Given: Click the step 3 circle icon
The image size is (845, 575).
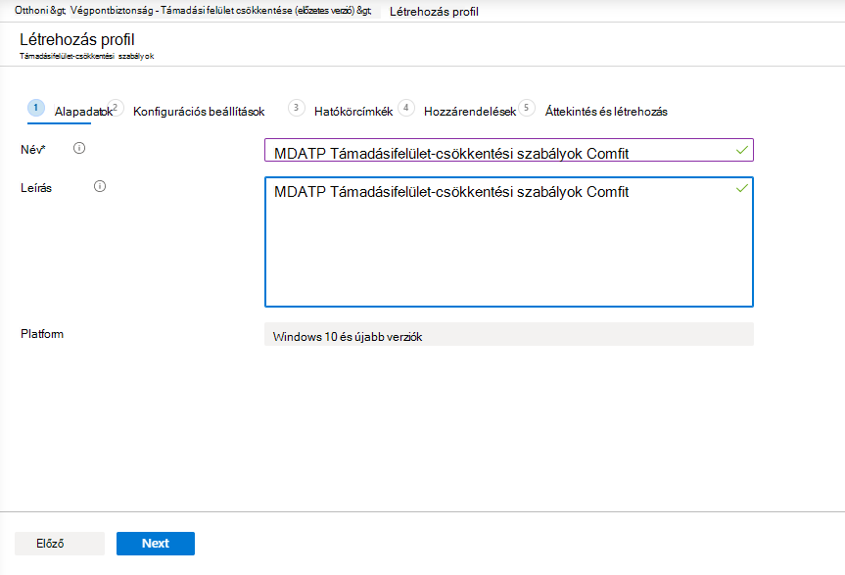Looking at the screenshot, I should pos(296,108).
